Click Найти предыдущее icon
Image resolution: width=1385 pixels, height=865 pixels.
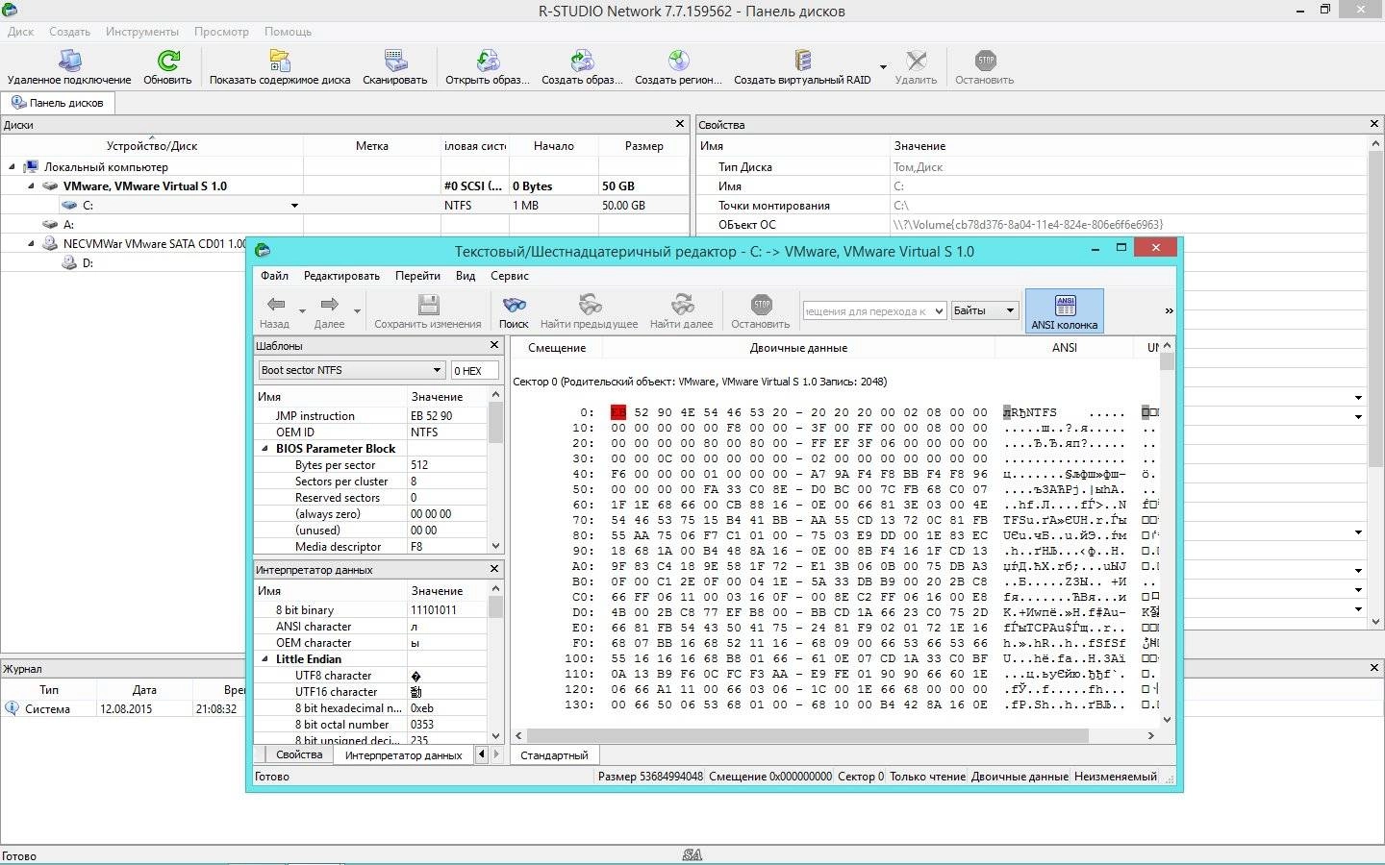pos(590,305)
